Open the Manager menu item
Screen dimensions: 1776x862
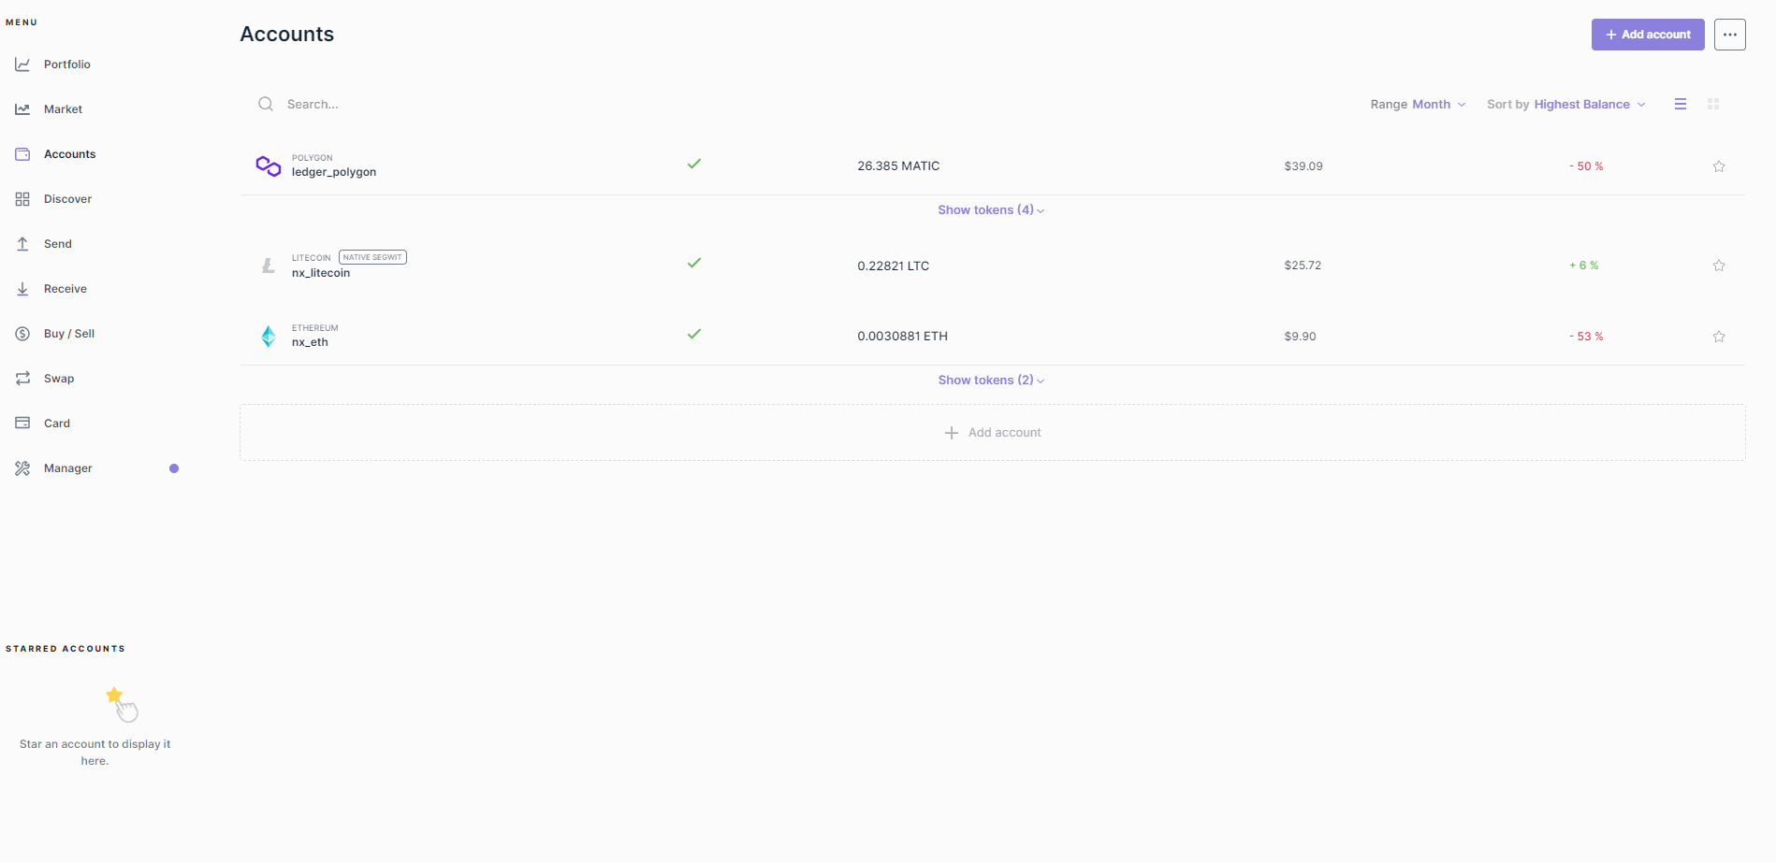[68, 468]
